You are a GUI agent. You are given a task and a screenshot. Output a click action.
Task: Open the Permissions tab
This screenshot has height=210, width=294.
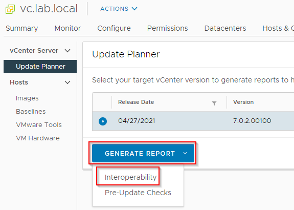click(167, 28)
